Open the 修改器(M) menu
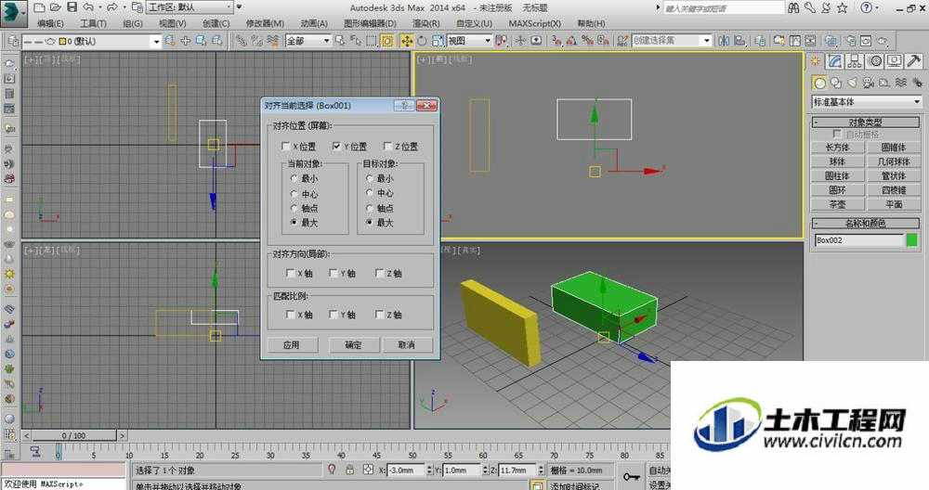This screenshot has width=929, height=490. click(265, 23)
